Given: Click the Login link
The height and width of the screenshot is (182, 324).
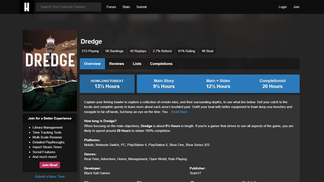Looking at the screenshot, I should 282,7.
